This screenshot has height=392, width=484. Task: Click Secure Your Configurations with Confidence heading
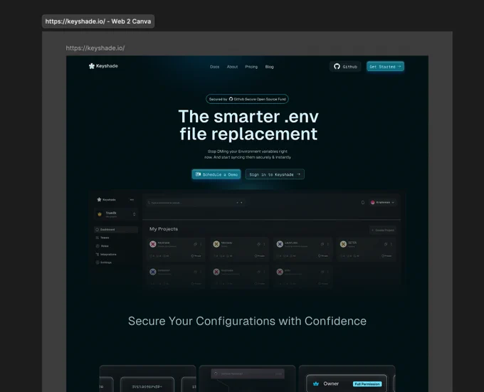pyautogui.click(x=247, y=321)
